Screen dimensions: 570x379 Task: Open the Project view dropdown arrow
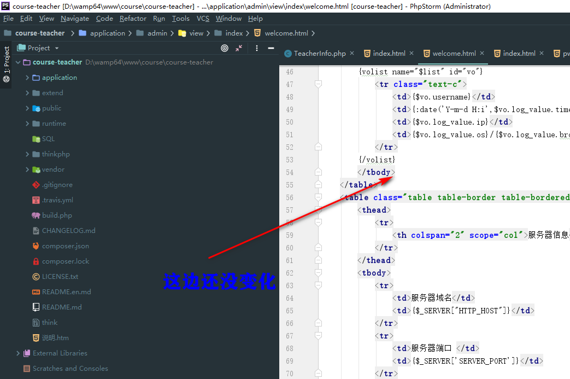[57, 48]
